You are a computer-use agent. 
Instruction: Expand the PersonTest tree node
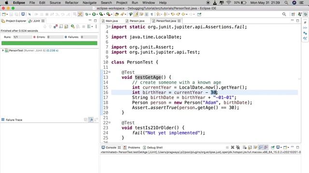point(3,50)
